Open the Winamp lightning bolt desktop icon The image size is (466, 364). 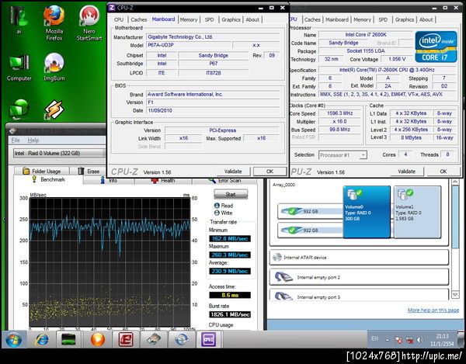pyautogui.click(x=54, y=109)
